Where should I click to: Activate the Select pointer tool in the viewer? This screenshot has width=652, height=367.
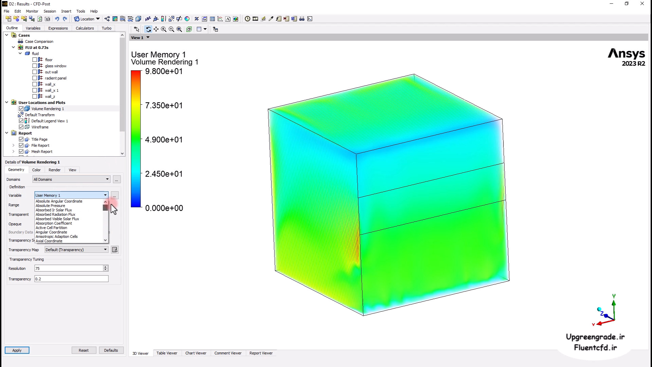137,29
